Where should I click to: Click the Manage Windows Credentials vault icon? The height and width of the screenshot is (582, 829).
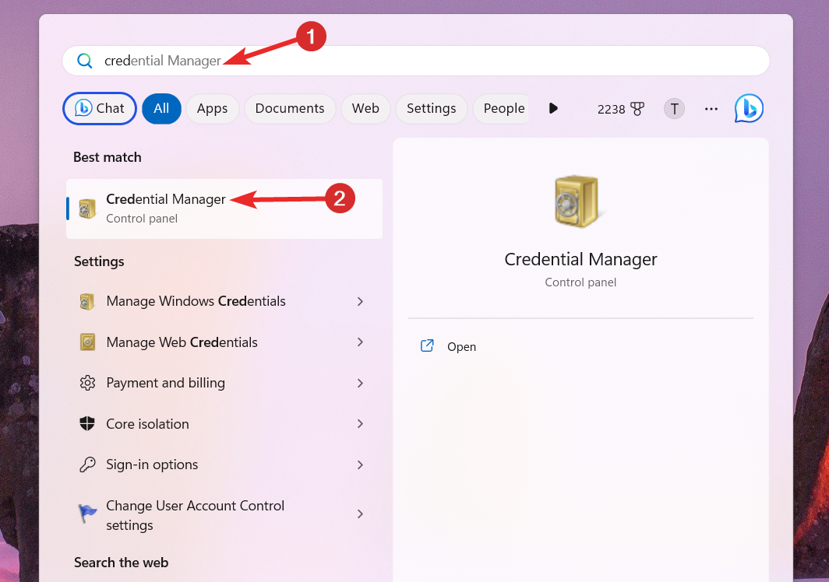pyautogui.click(x=86, y=301)
